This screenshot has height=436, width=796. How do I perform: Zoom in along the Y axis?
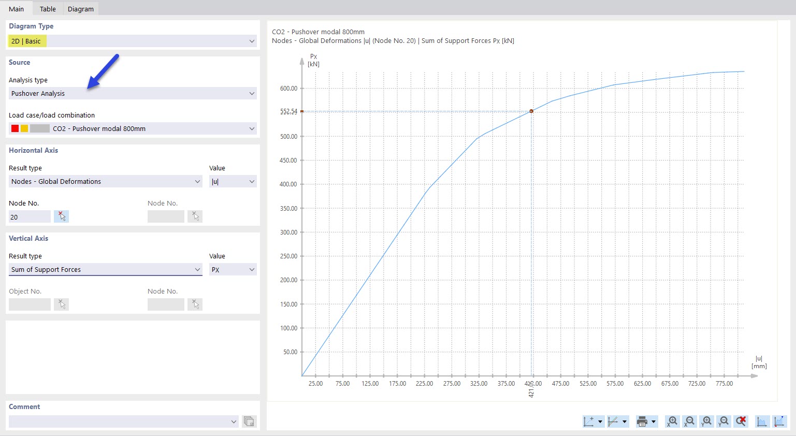(x=706, y=422)
